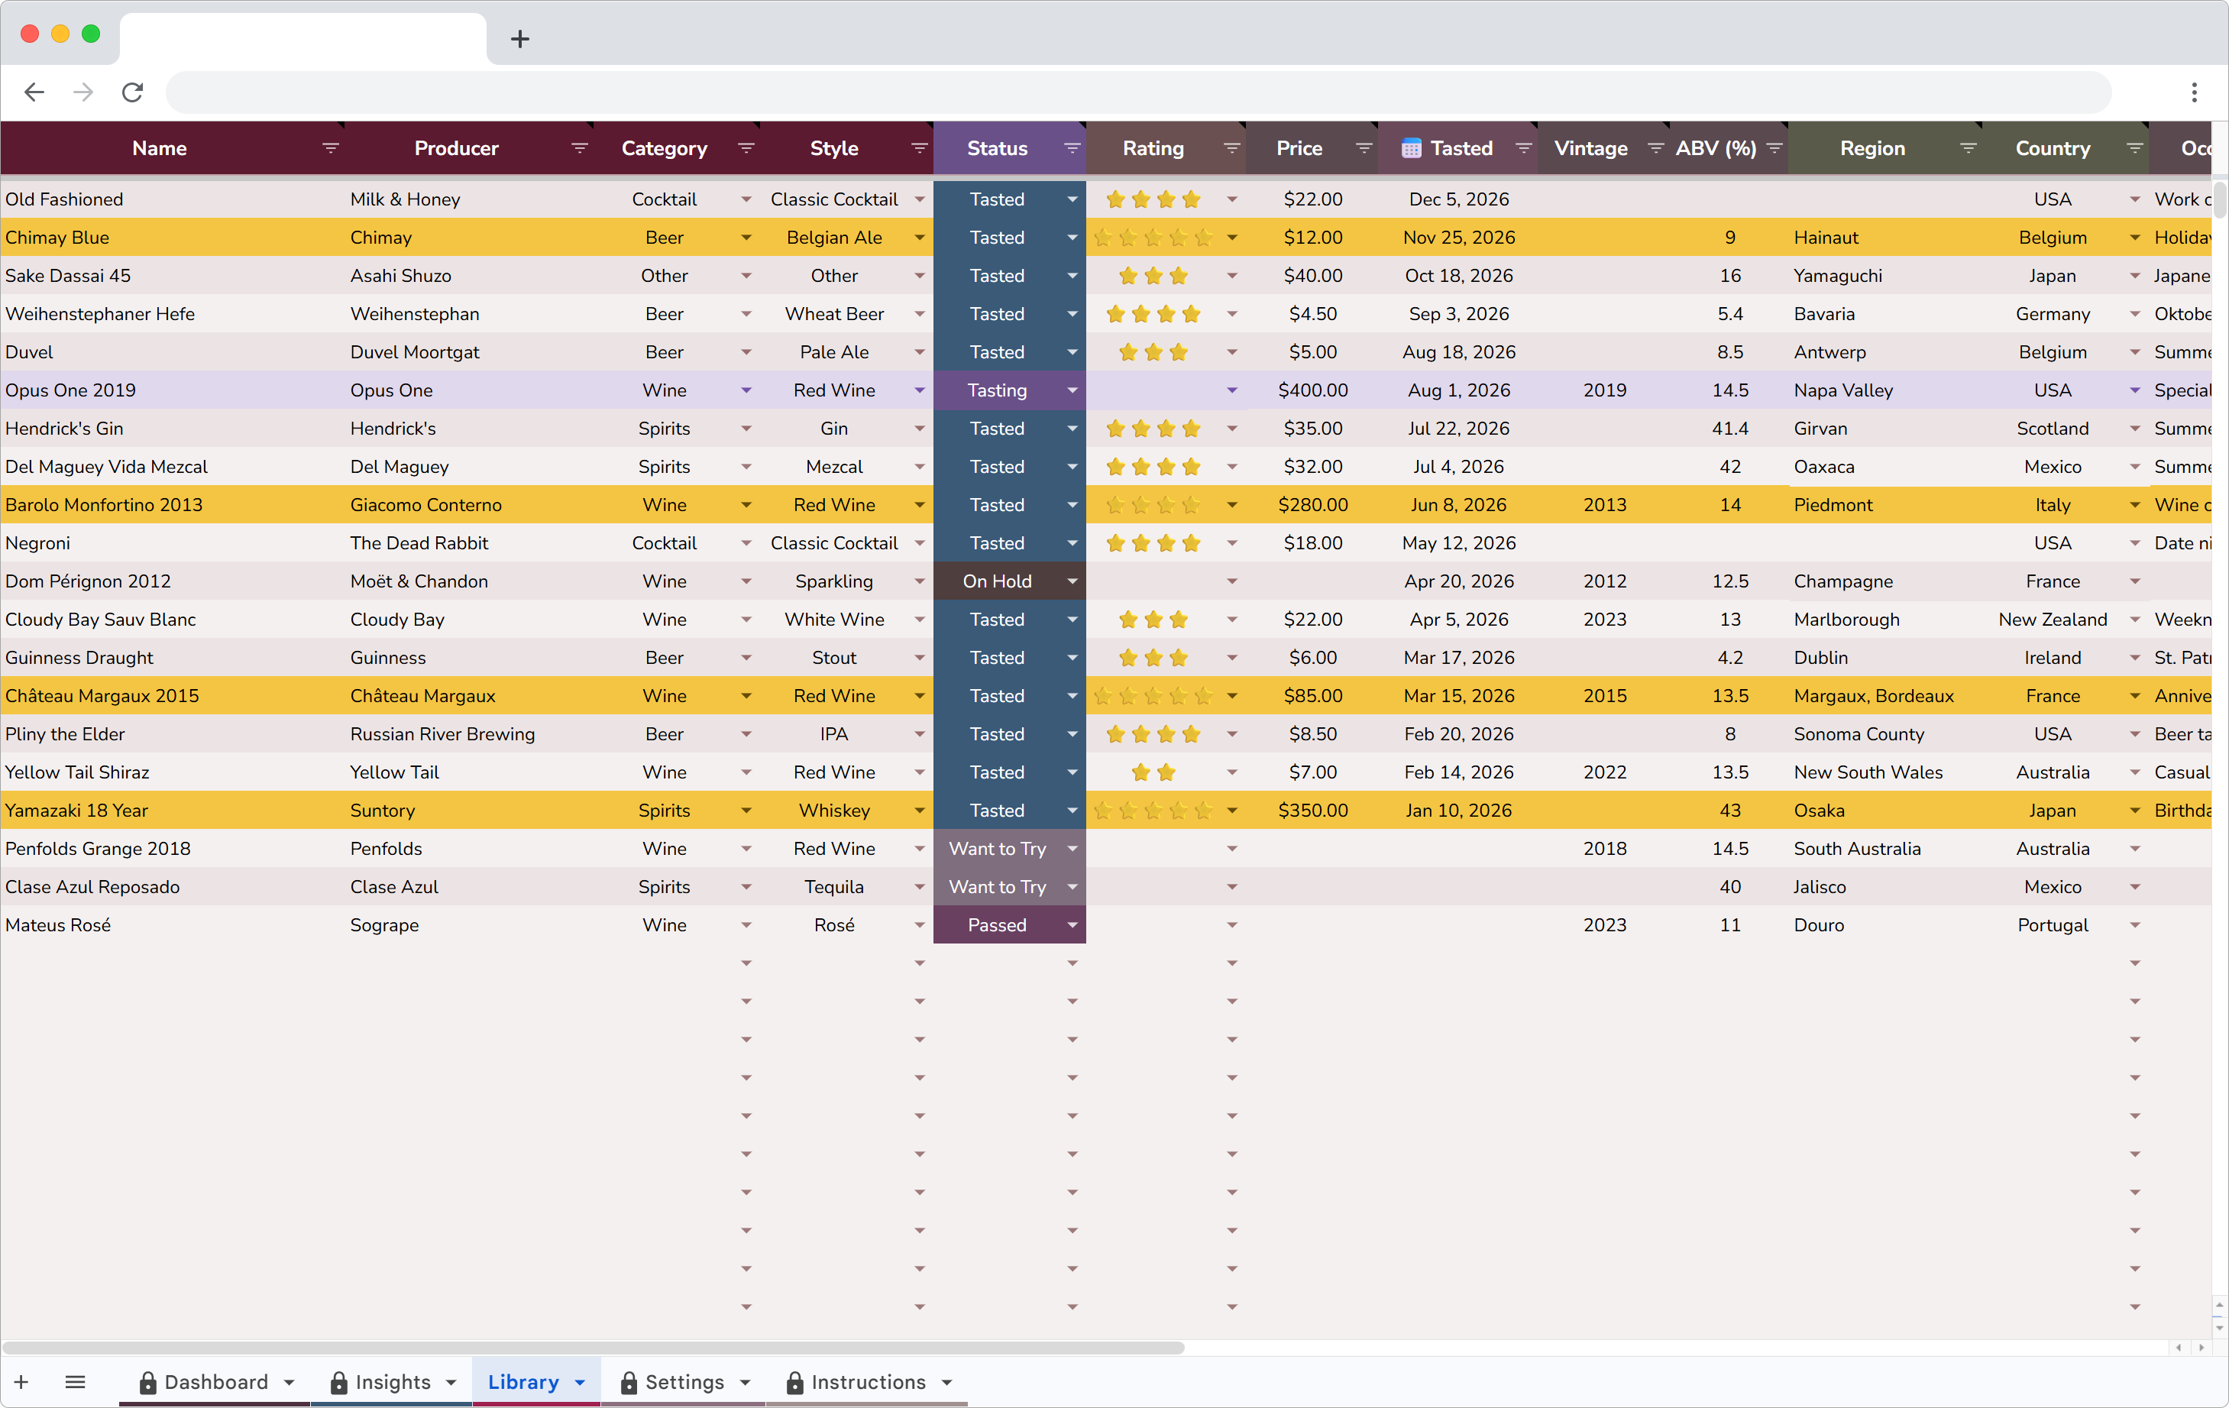Open the Rating dropdown for Duvel
2229x1408 pixels.
[1231, 353]
